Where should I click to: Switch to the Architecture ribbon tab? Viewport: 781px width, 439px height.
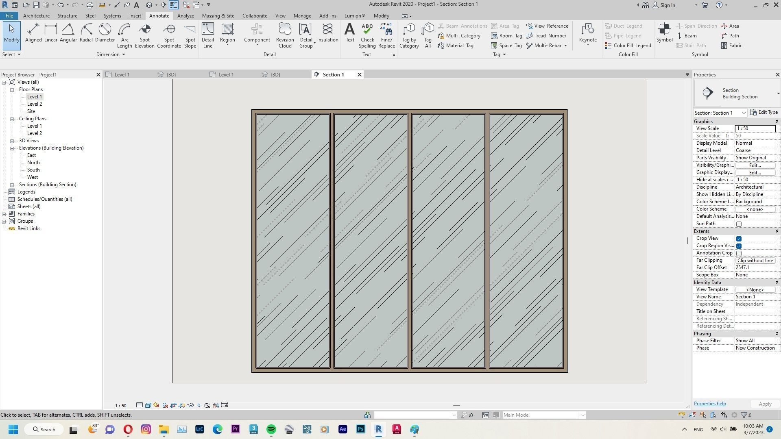[36, 15]
